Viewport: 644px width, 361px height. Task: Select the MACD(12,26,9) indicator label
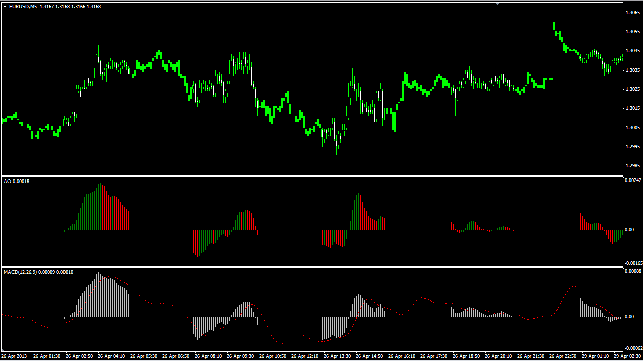(x=20, y=272)
